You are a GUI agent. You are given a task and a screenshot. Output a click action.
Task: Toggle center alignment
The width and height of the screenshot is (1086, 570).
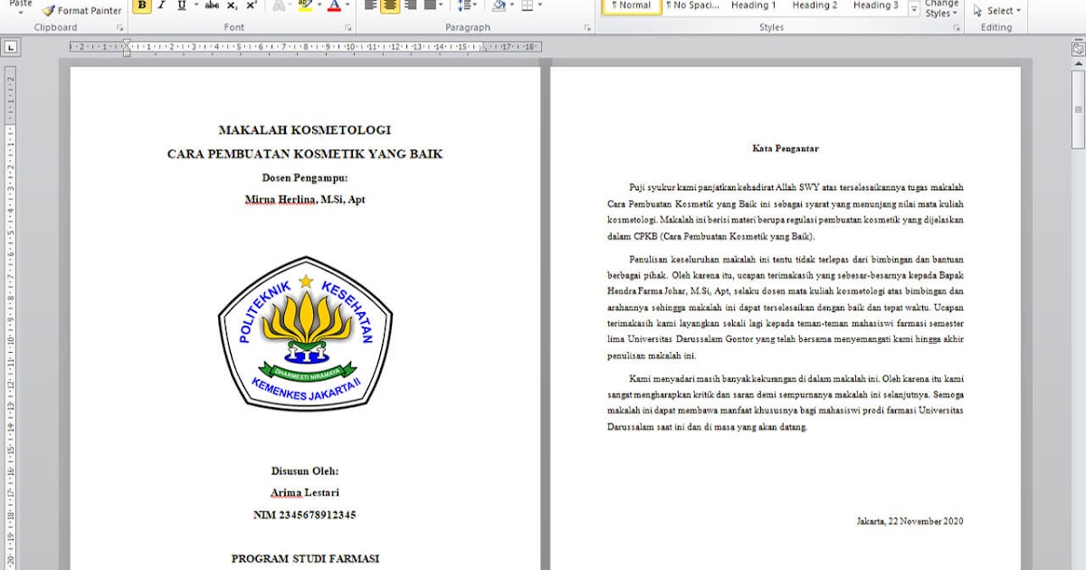tap(390, 5)
